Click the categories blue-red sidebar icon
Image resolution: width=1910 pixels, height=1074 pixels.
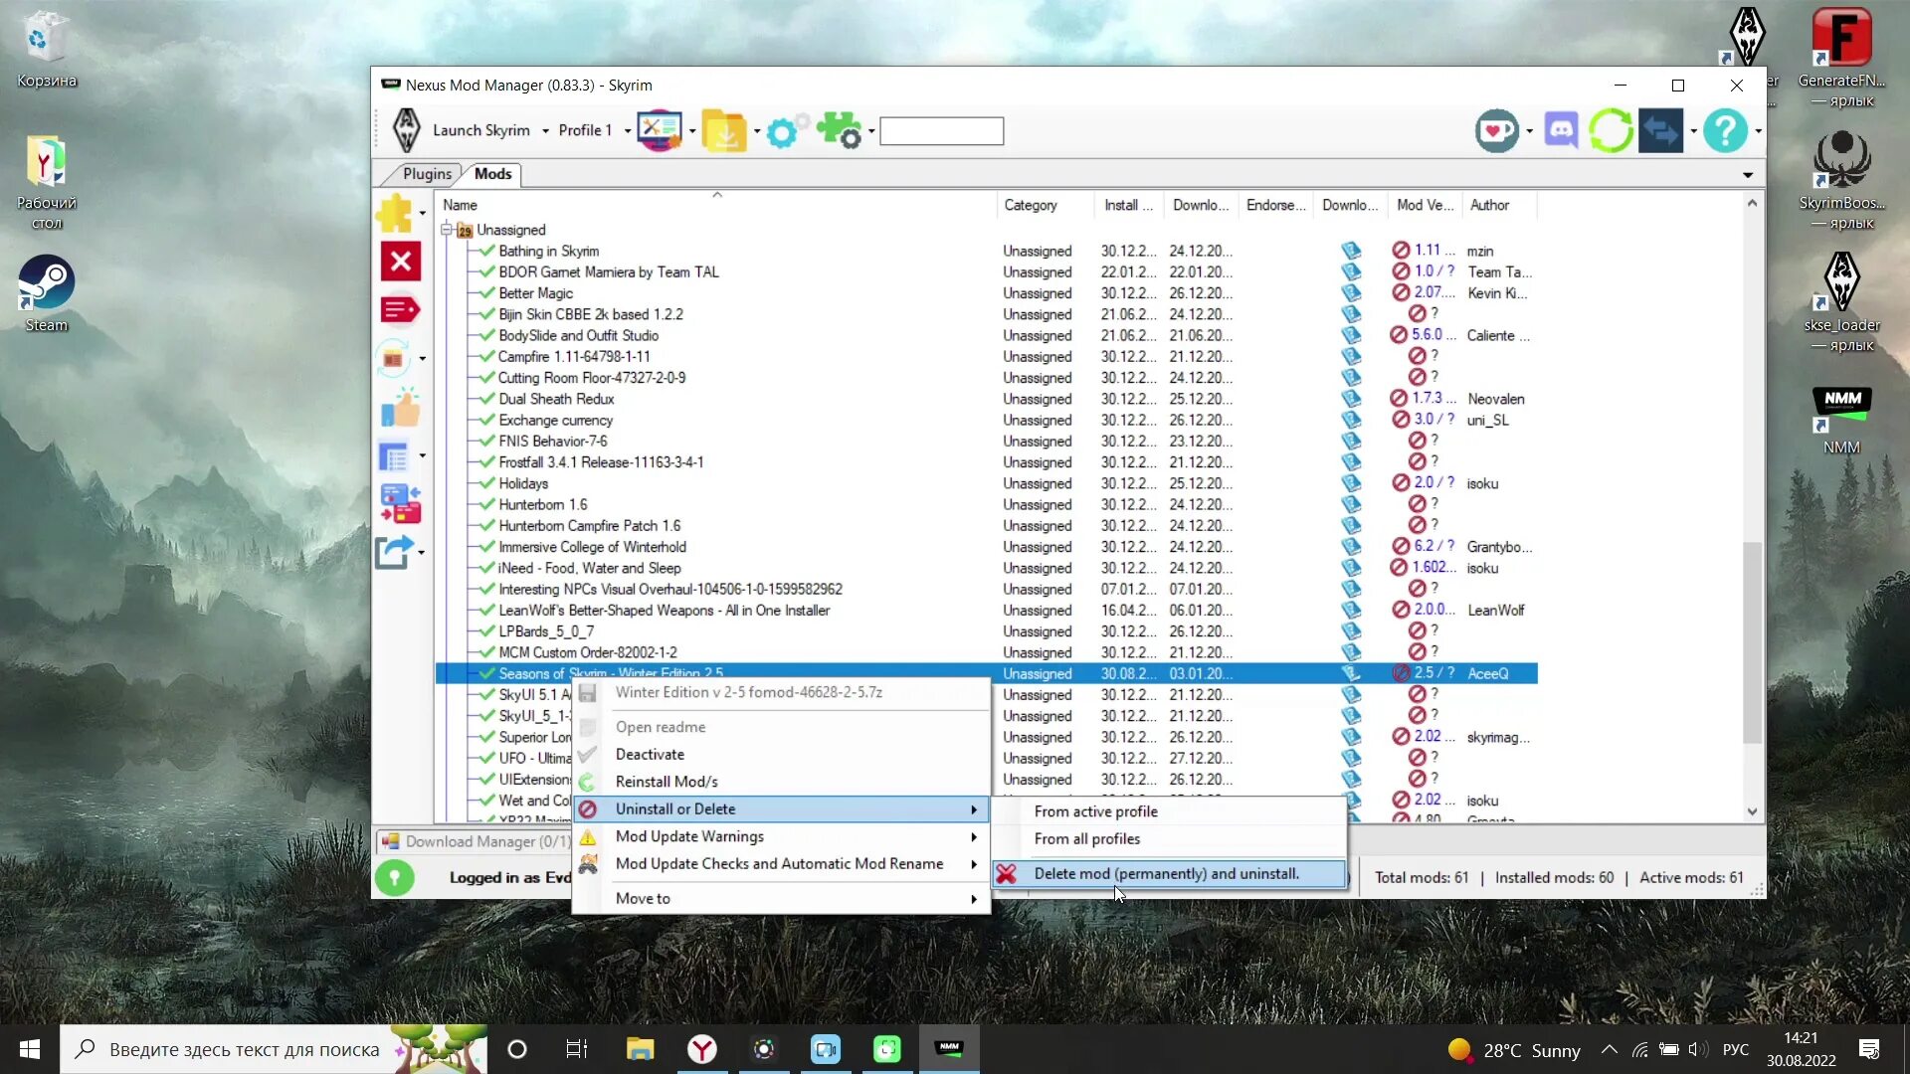point(401,504)
